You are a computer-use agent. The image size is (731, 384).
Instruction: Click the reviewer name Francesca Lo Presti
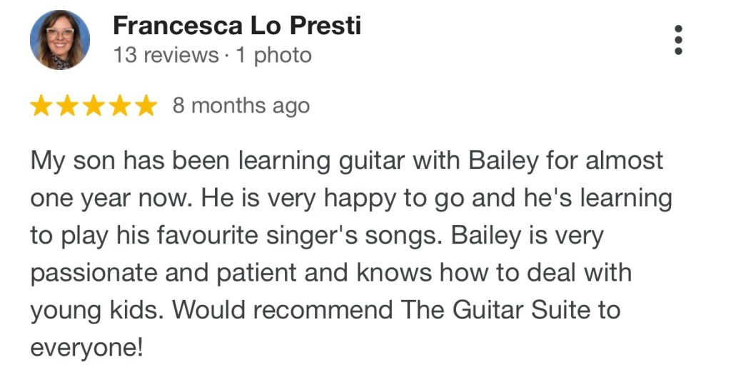[237, 26]
